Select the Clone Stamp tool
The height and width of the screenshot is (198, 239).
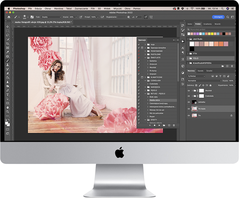point(8,65)
